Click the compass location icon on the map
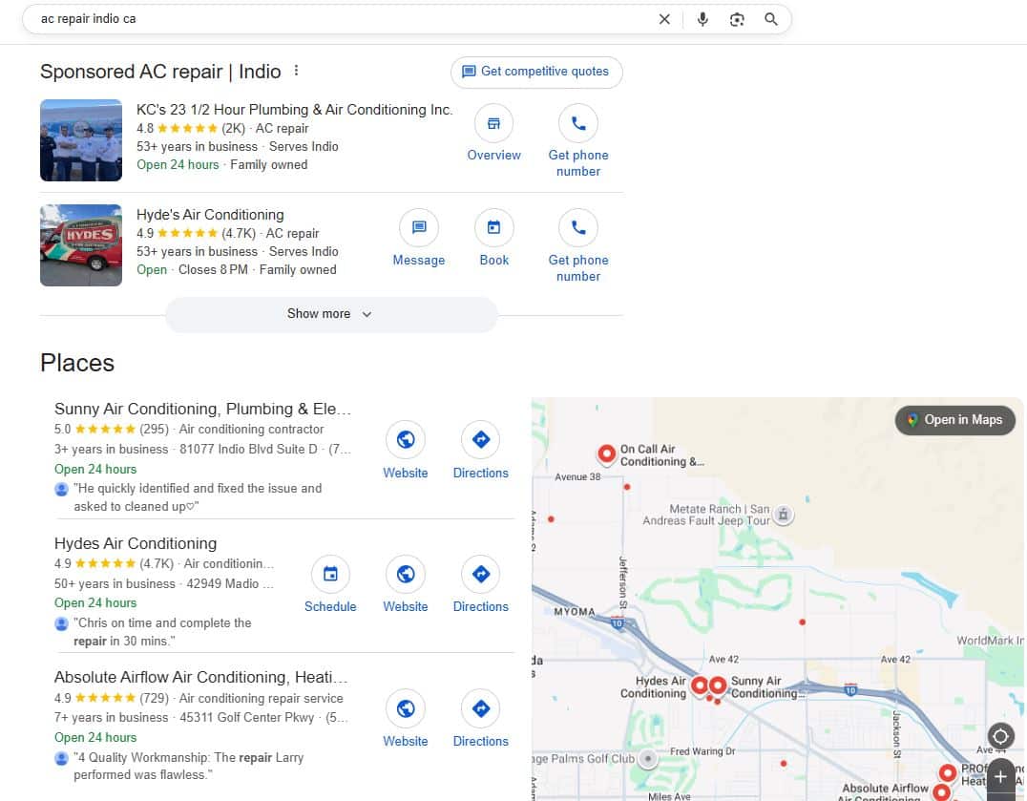The image size is (1027, 801). click(1000, 736)
